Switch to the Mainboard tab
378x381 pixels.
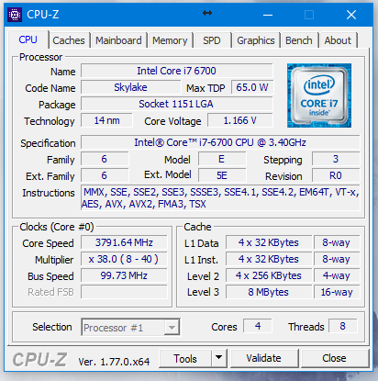118,40
